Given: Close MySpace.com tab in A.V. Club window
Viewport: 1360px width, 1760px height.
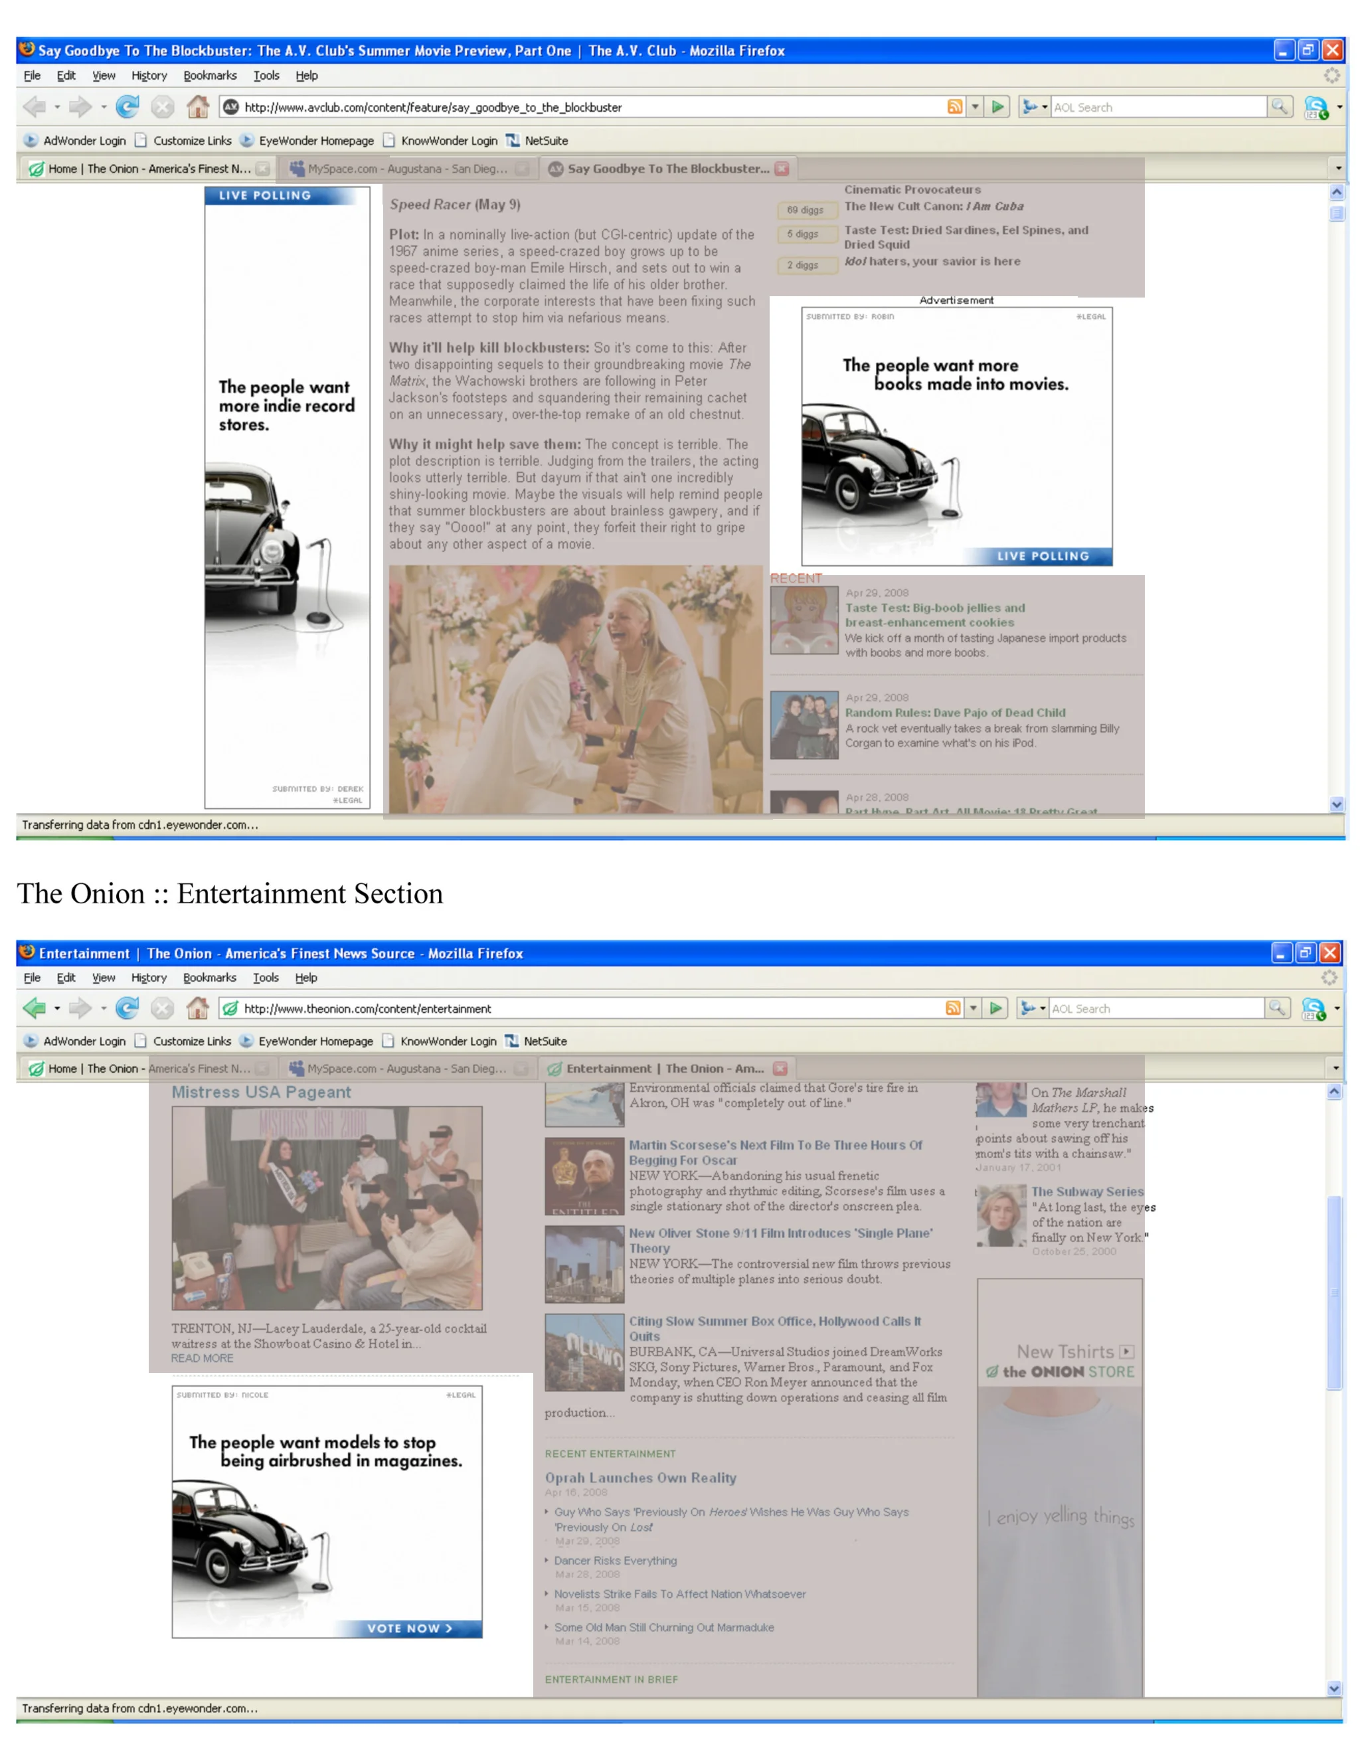Looking at the screenshot, I should 522,169.
